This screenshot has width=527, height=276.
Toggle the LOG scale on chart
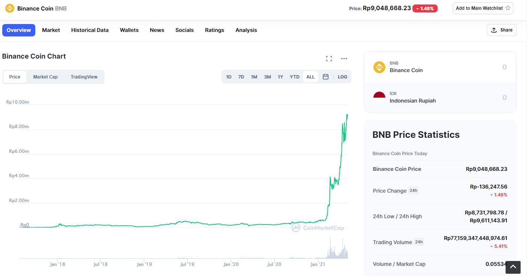(342, 77)
